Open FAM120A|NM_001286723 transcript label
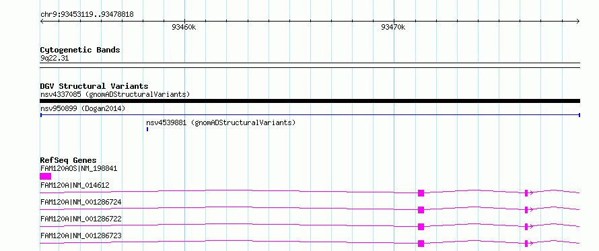Image resolution: width=599 pixels, height=251 pixels. pos(81,236)
